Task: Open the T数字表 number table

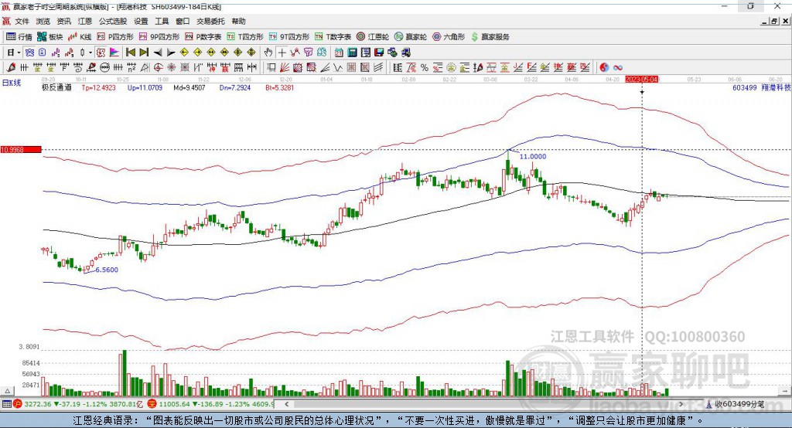Action: 333,37
